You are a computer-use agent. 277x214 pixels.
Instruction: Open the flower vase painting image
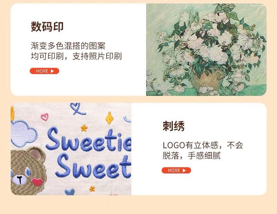206,50
